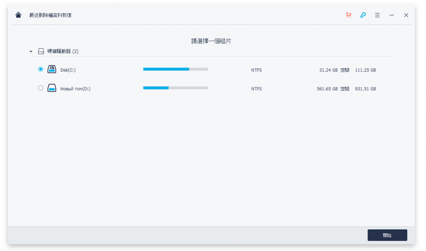Click the Новый том(D:) drive icon
This screenshot has height=251, width=426.
(52, 88)
